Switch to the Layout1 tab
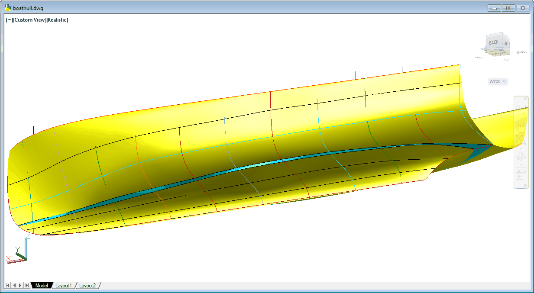Screen dimensions: 534x293 click(x=63, y=286)
